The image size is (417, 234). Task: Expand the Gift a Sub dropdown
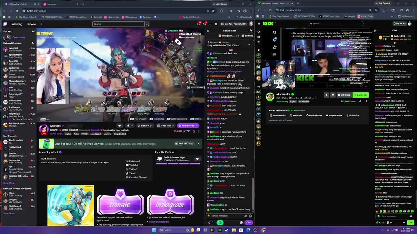pos(173,126)
